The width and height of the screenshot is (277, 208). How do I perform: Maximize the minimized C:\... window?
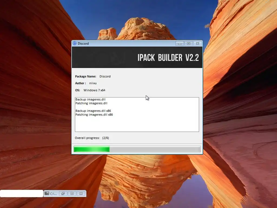click(72, 193)
